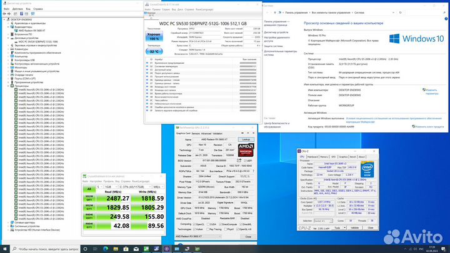
Task: Toggle the CUDA checkbox in GPU-Z
Action: (x=208, y=224)
